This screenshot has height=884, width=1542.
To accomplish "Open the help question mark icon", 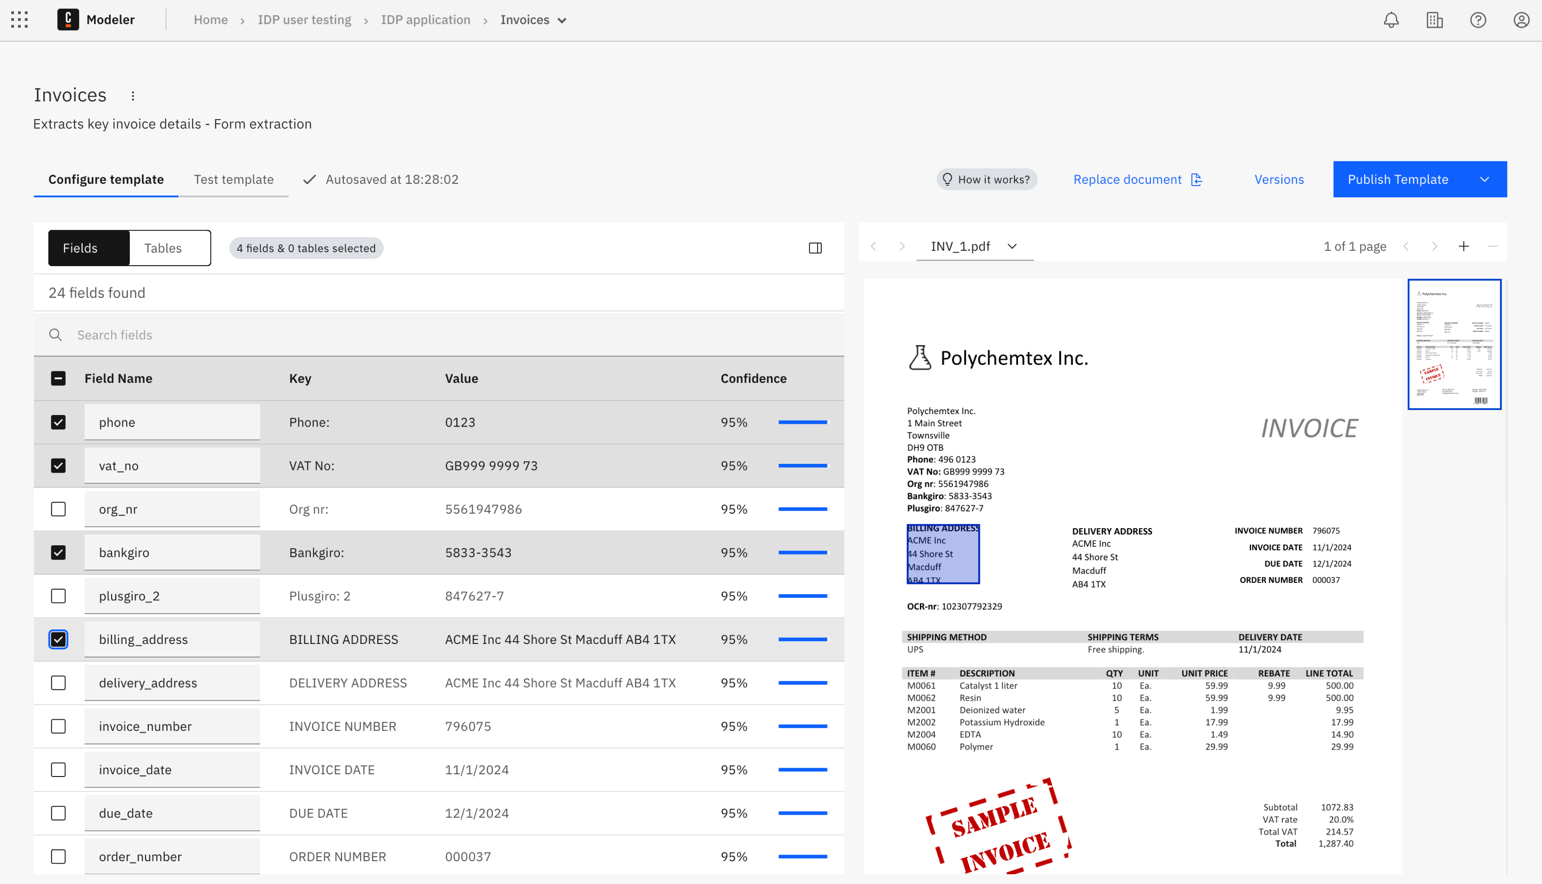I will [x=1478, y=20].
